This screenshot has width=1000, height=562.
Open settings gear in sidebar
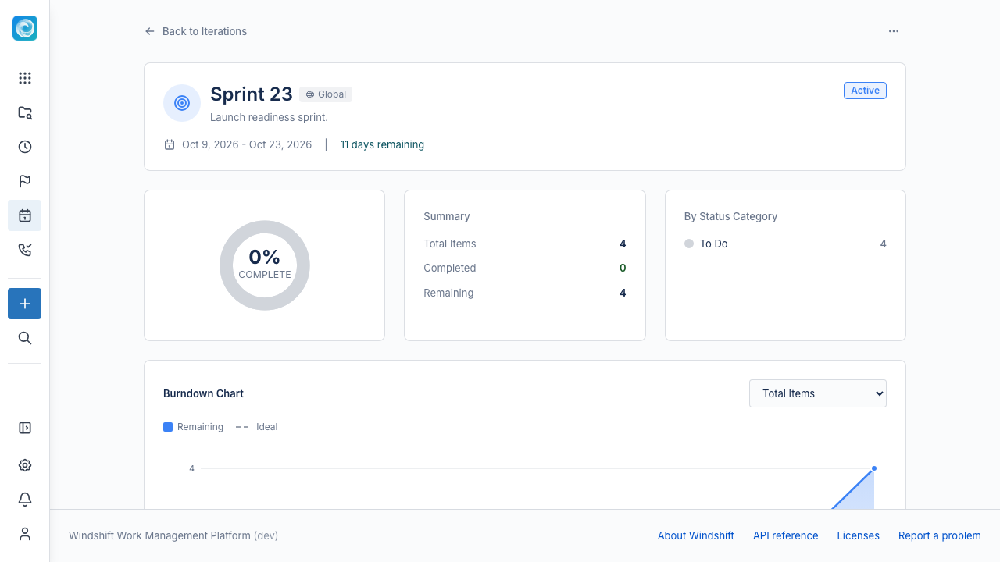pyautogui.click(x=25, y=465)
